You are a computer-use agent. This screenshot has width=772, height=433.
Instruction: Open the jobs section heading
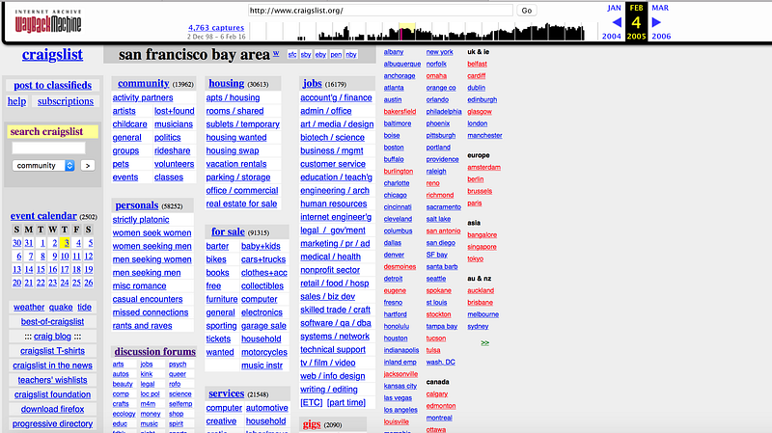coord(312,84)
